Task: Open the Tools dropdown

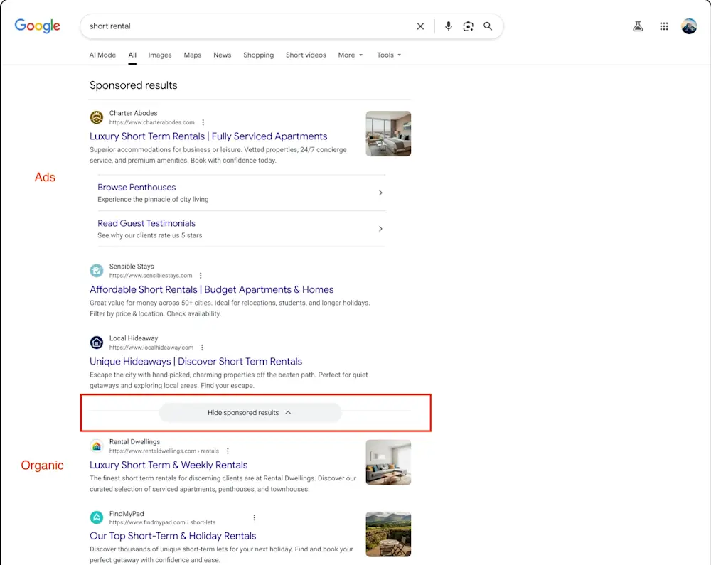Action: (389, 55)
